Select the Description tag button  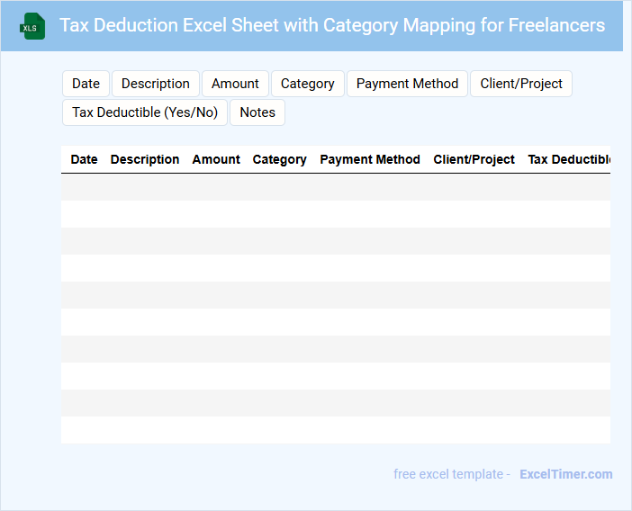(155, 84)
